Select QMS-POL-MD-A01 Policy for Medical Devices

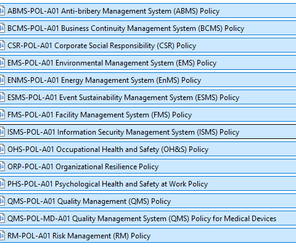148,218
